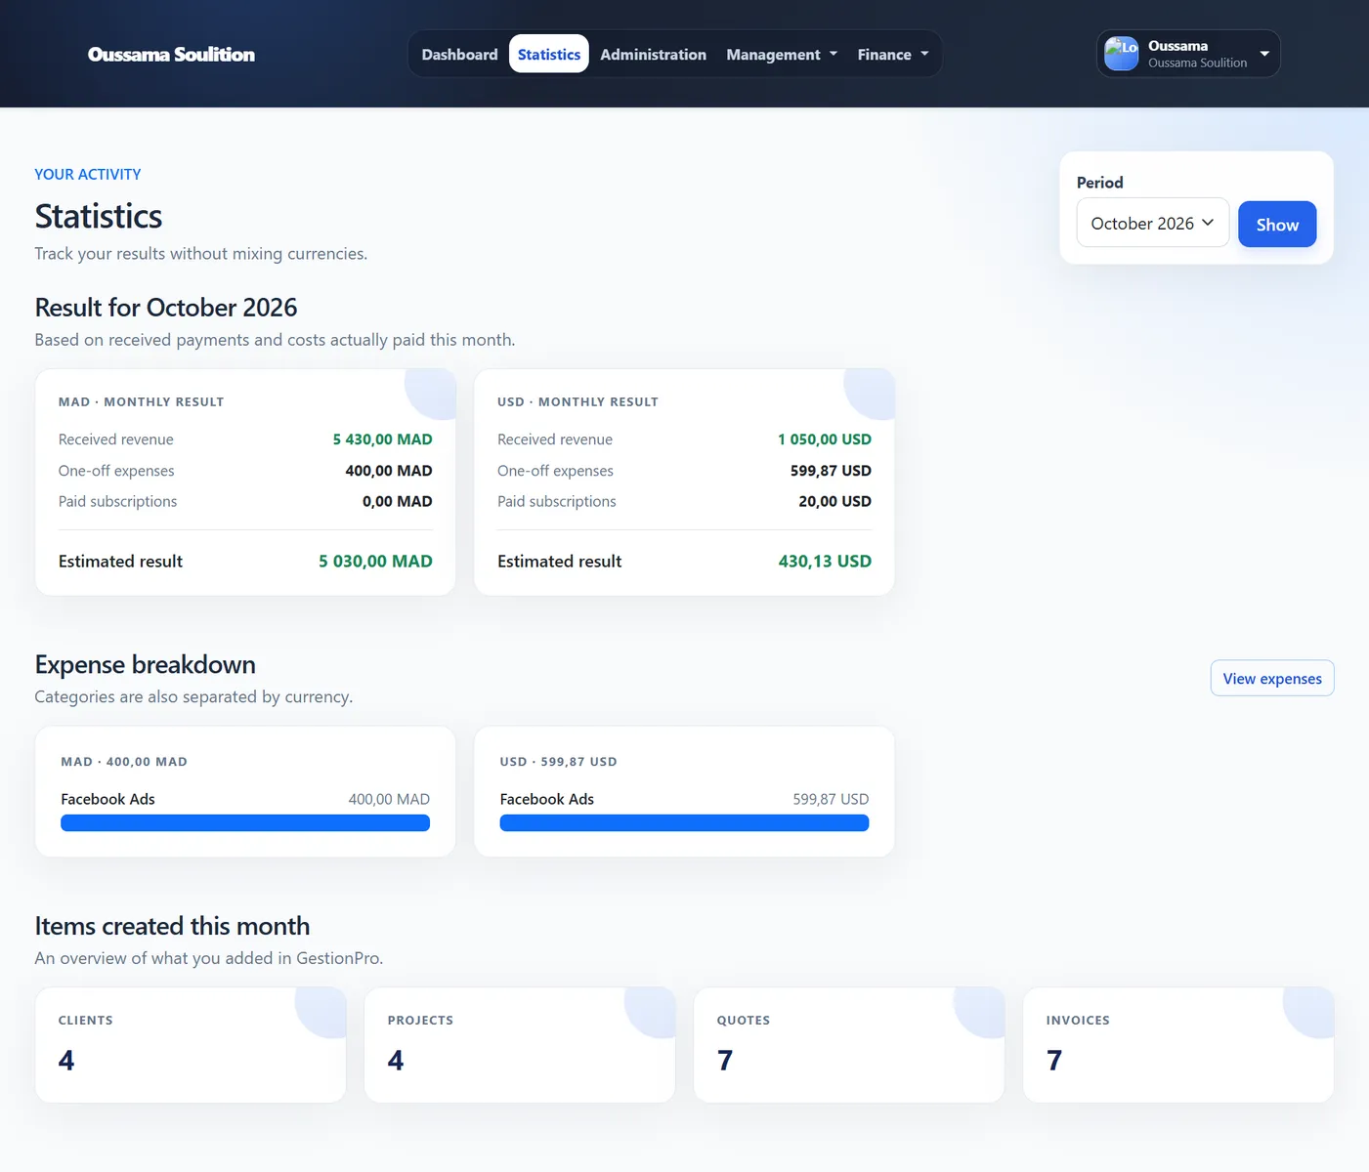Viewport: 1369px width, 1172px height.
Task: Click the user avatar image
Action: pyautogui.click(x=1121, y=54)
